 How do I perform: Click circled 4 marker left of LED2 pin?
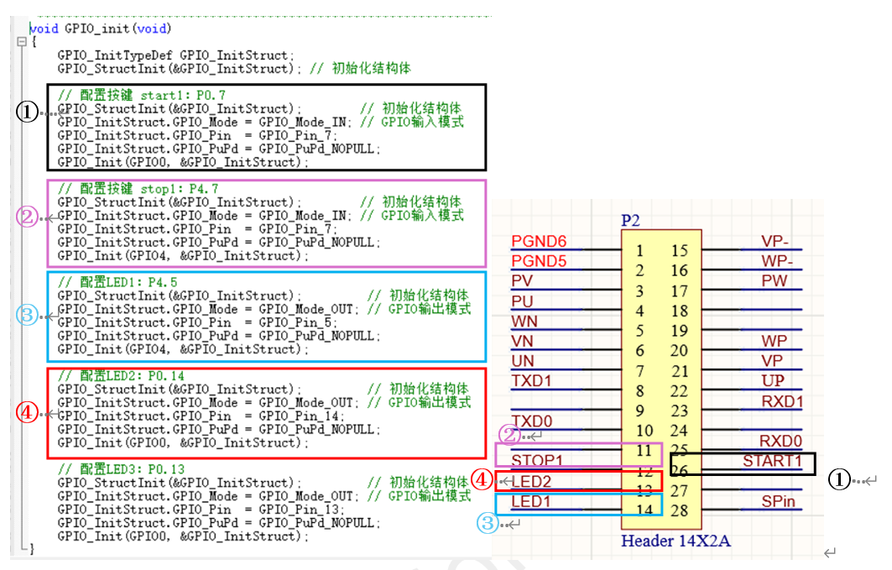[x=481, y=481]
